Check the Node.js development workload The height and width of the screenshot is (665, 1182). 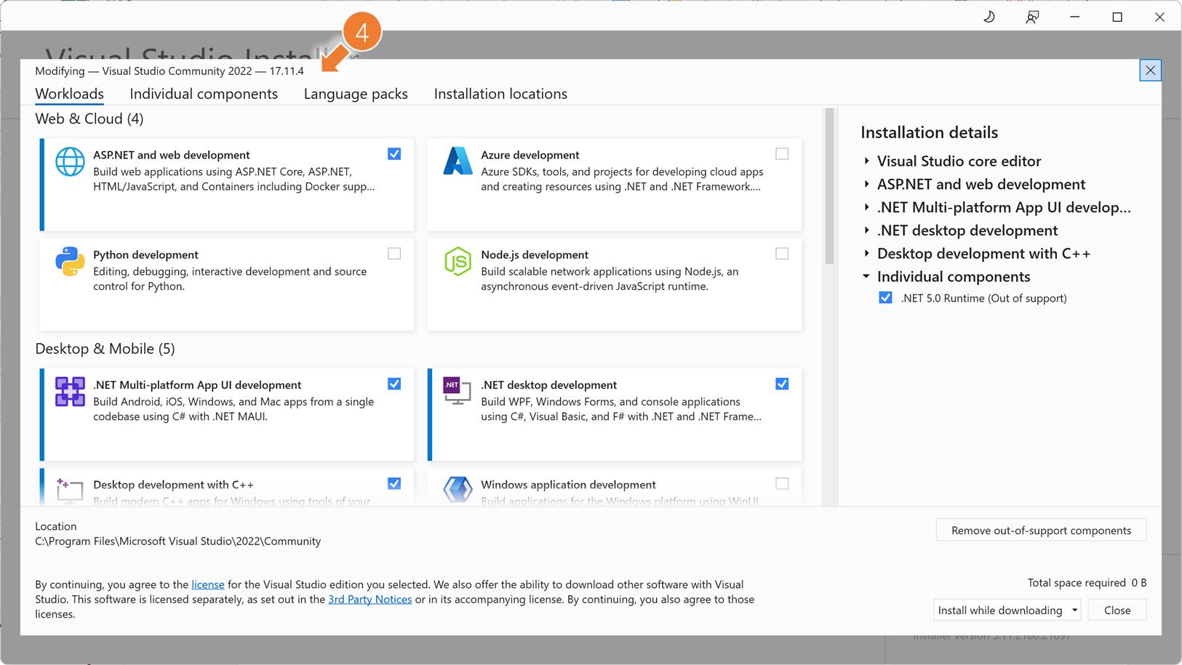pos(782,254)
